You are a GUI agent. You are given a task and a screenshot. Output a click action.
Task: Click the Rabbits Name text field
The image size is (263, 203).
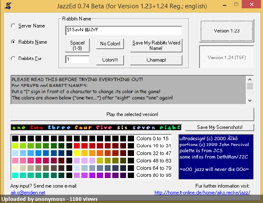tap(123, 31)
